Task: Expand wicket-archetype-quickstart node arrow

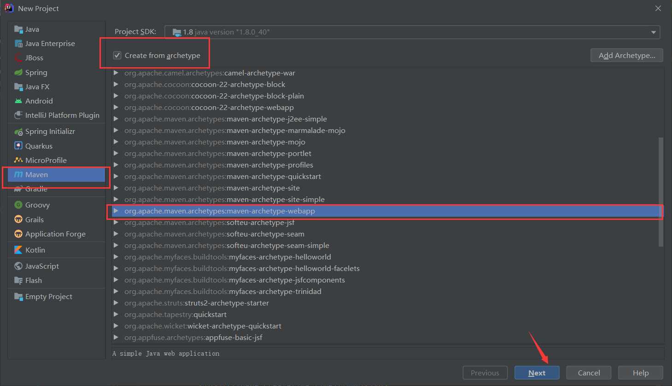Action: point(116,326)
